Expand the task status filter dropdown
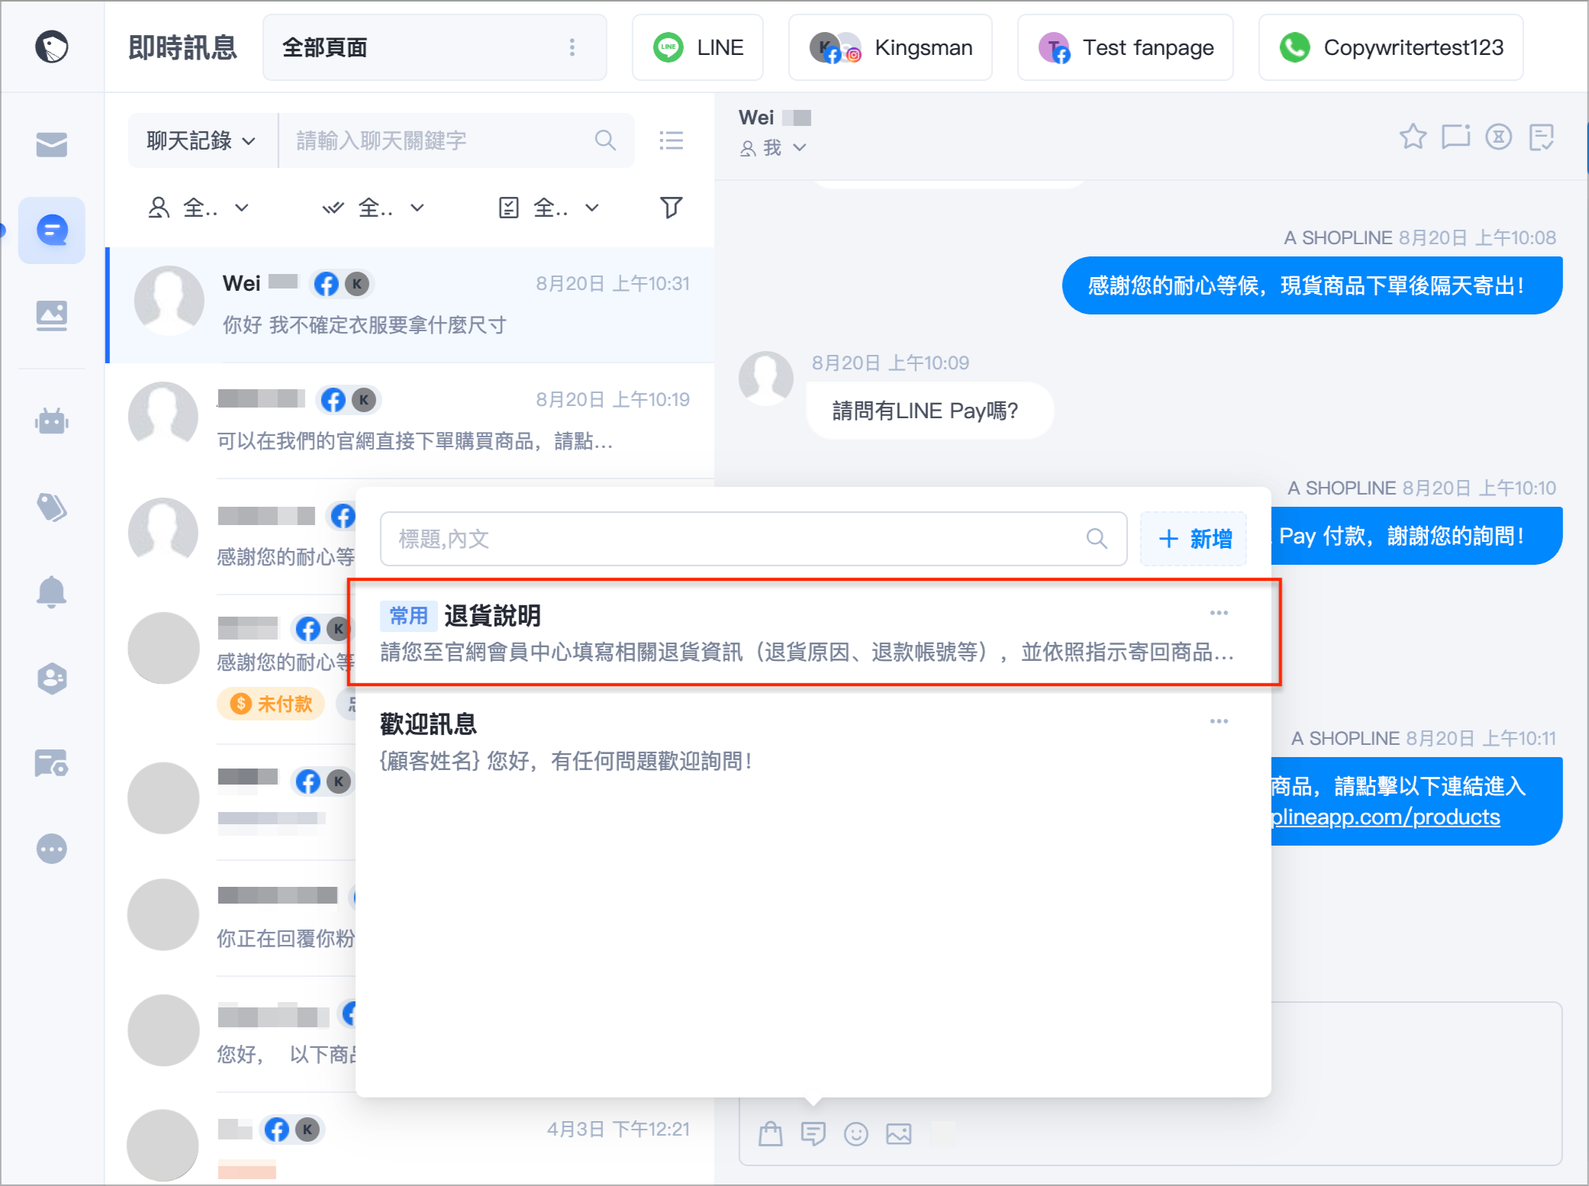1589x1186 pixels. pyautogui.click(x=548, y=208)
